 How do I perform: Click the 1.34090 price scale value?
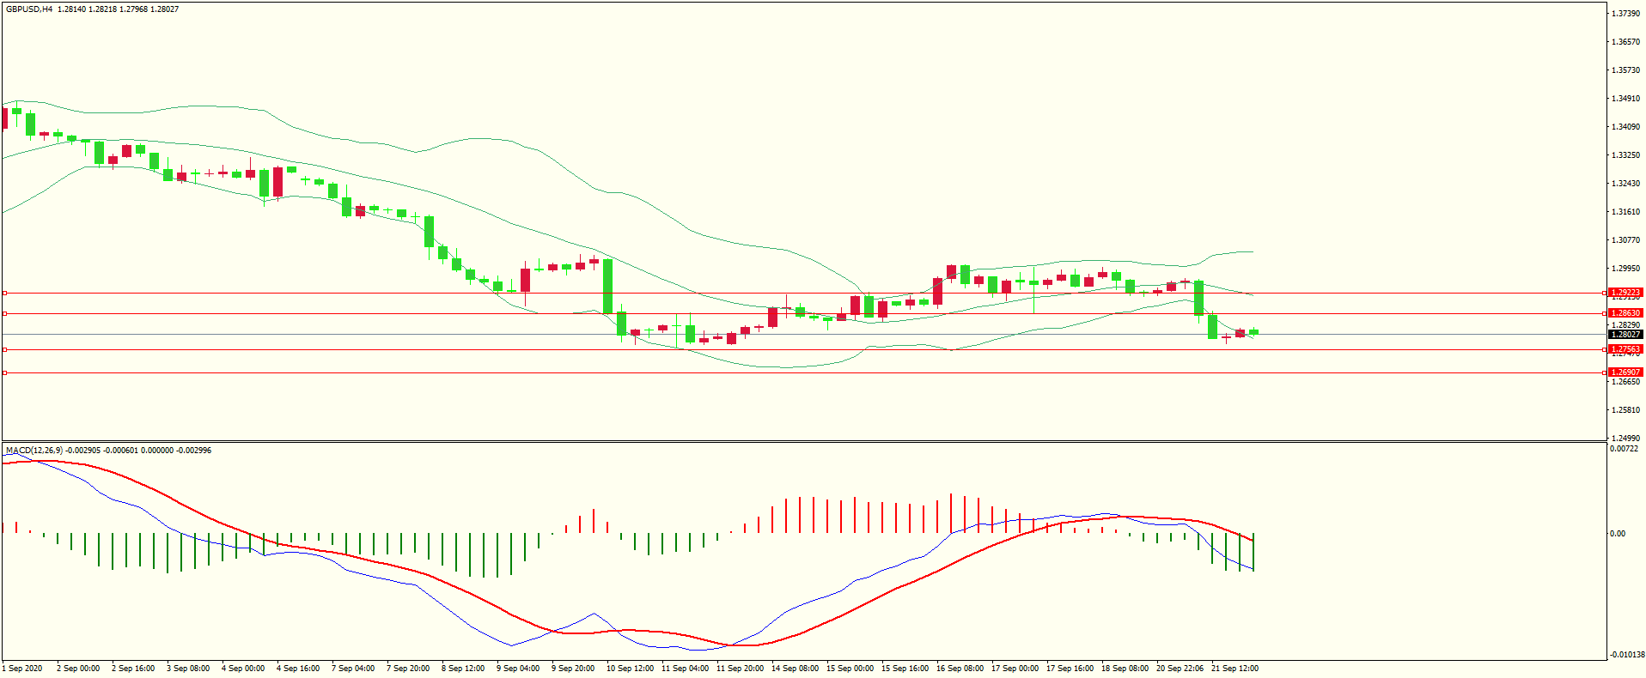[x=1625, y=127]
